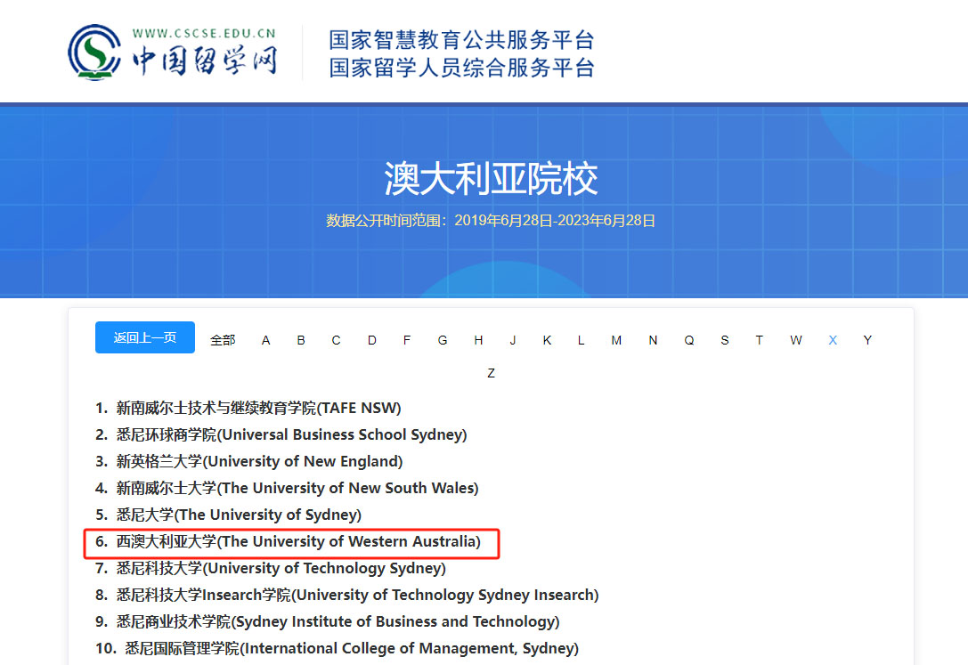Open University of Technology Sydney entry
Screen dimensions: 968x665
tap(271, 568)
